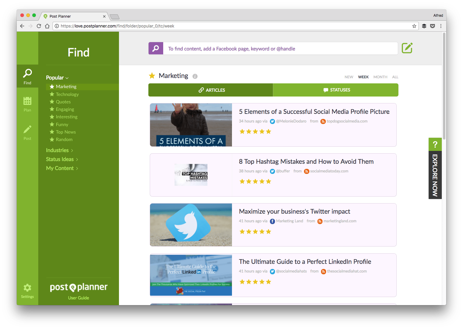This screenshot has width=463, height=329.
Task: Open the User Guide link
Action: 79,298
